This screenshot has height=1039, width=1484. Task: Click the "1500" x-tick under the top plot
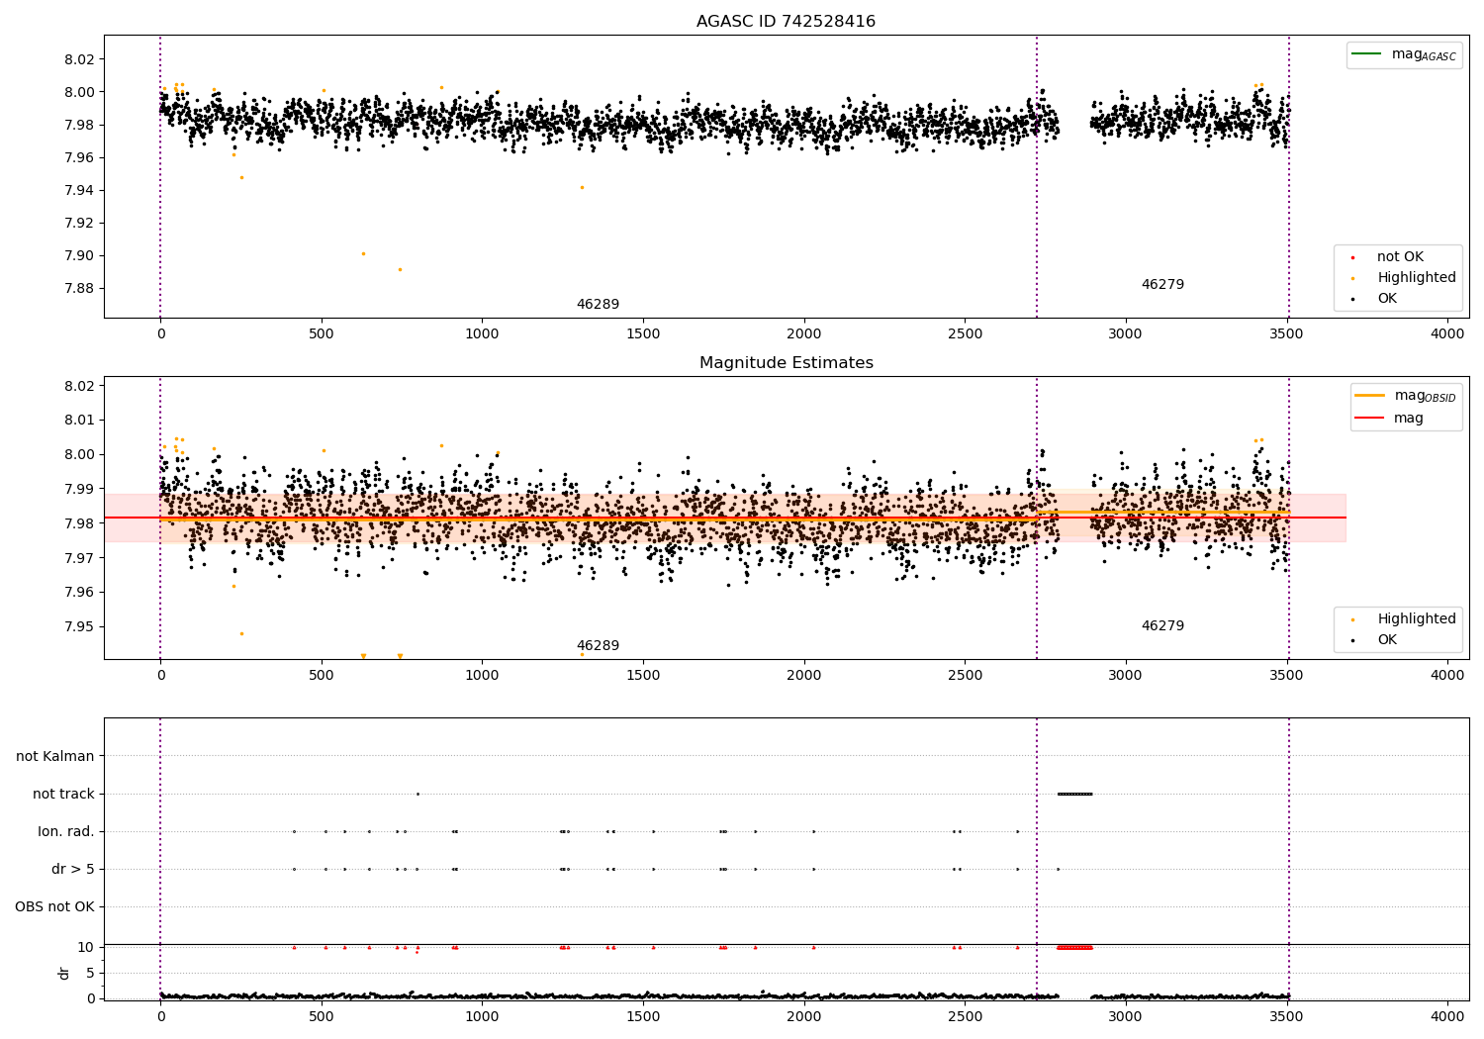click(643, 334)
